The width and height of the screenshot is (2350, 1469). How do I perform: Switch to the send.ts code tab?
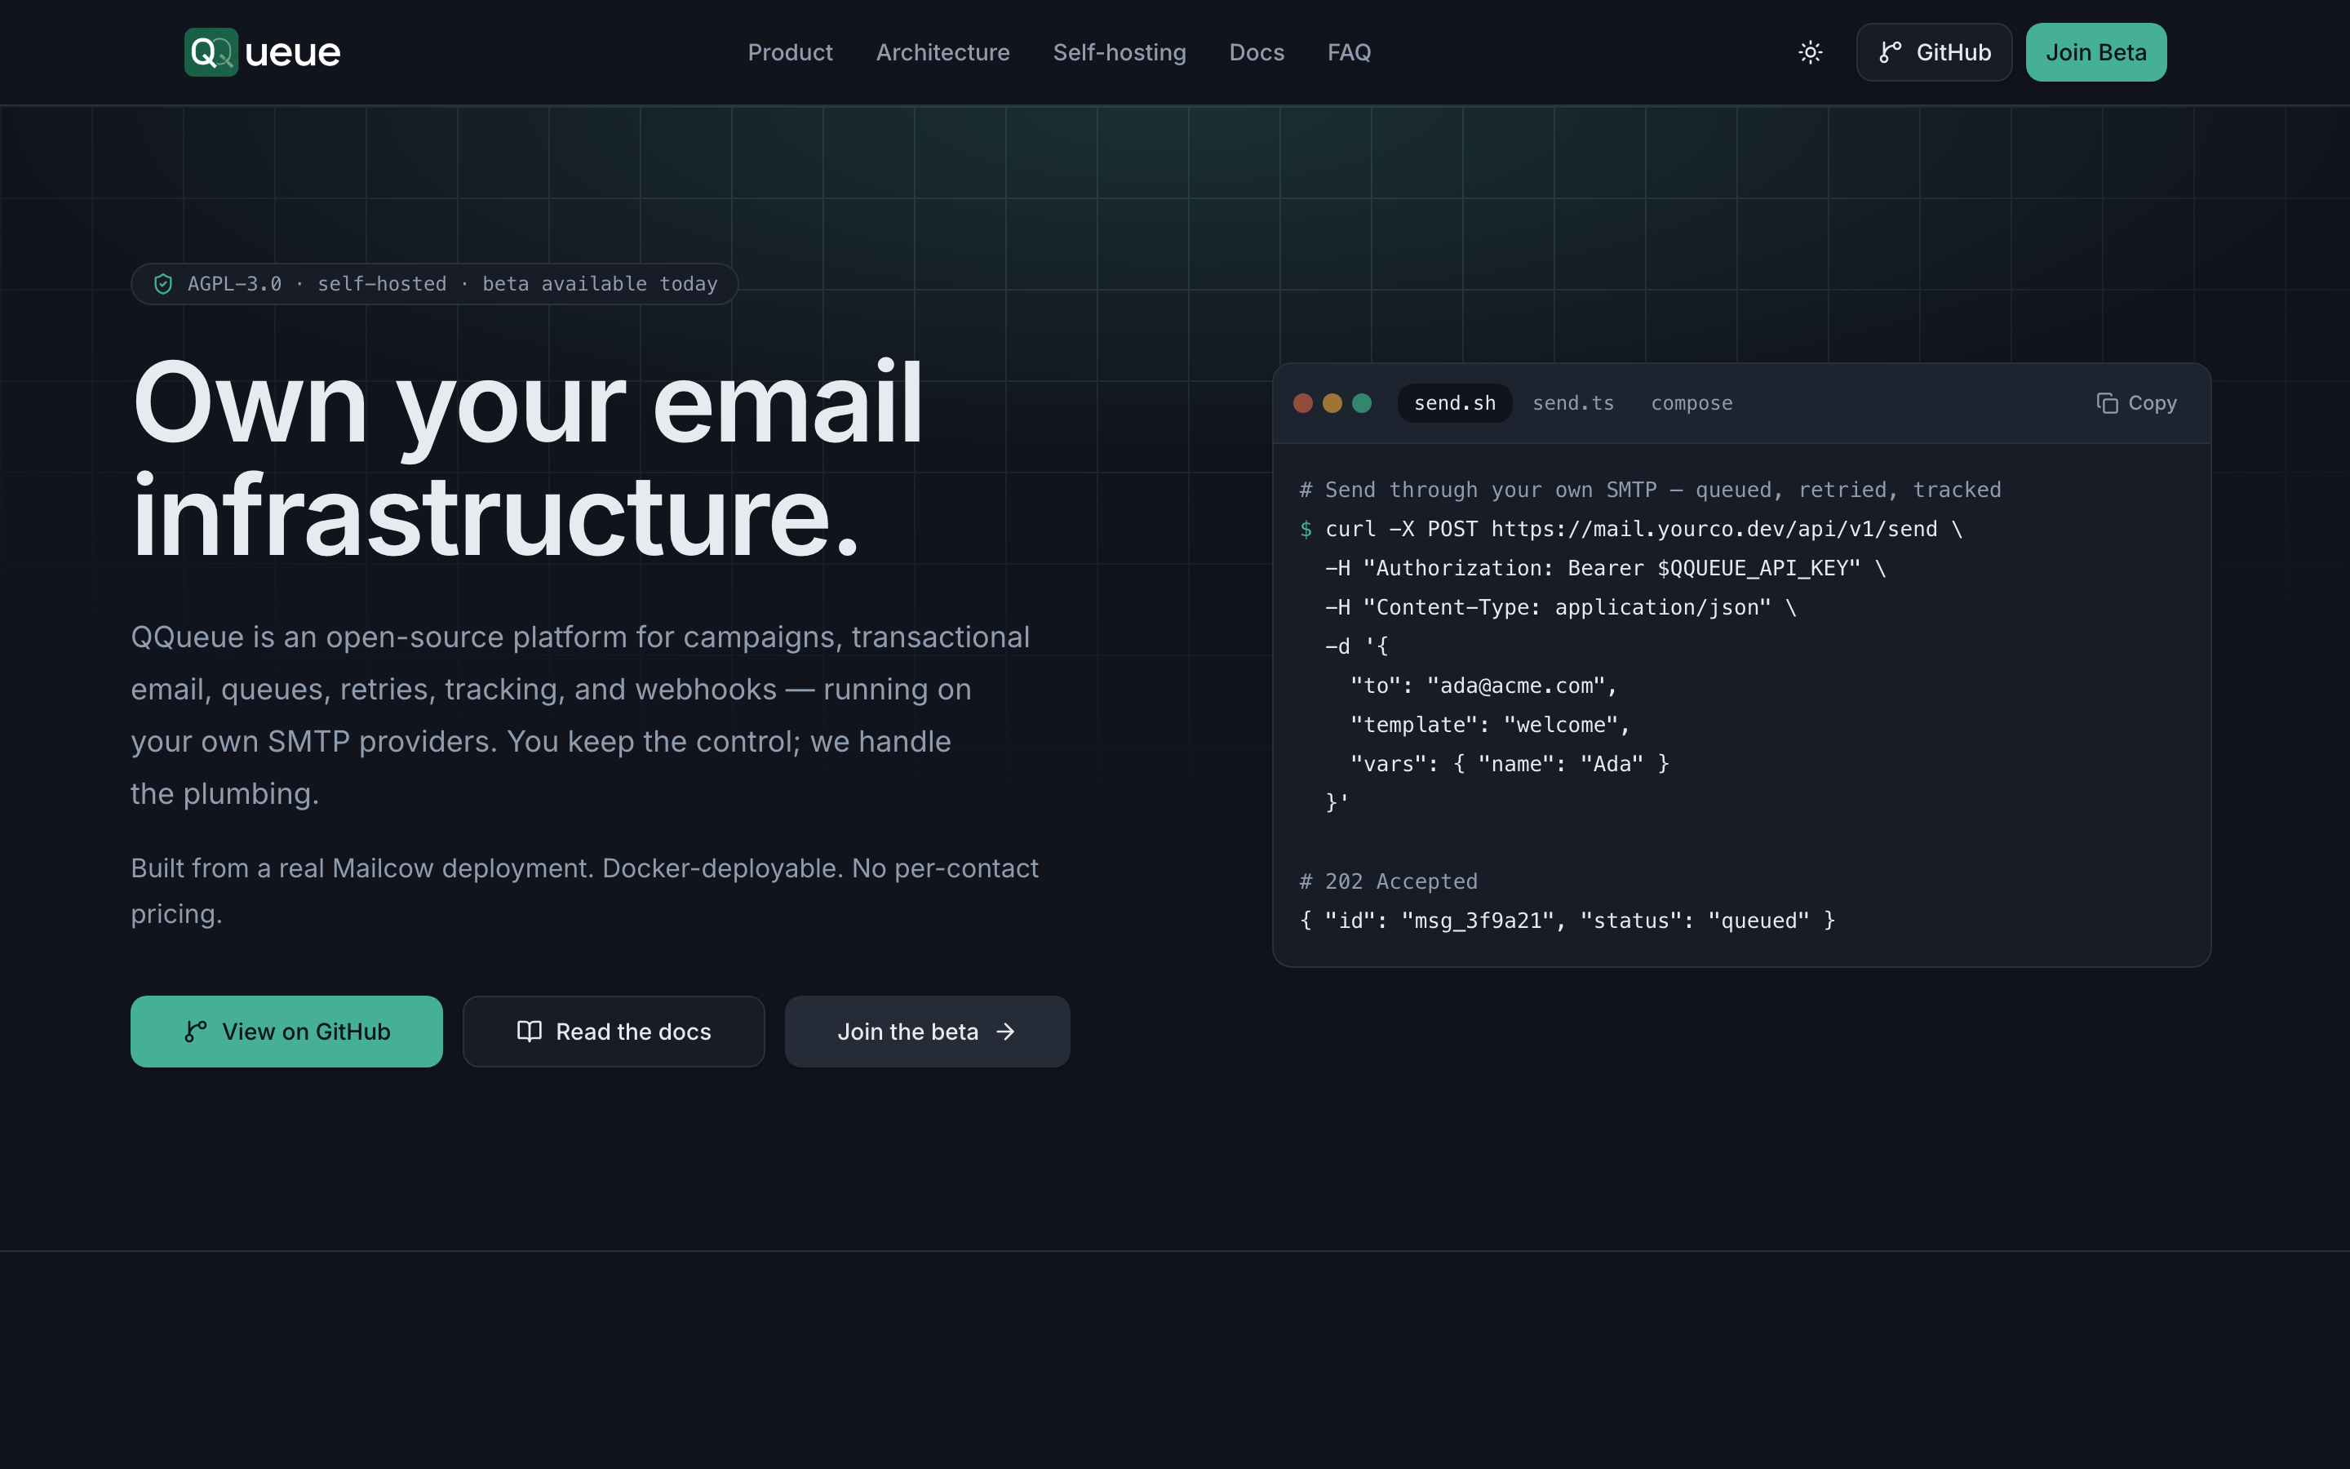(x=1573, y=403)
